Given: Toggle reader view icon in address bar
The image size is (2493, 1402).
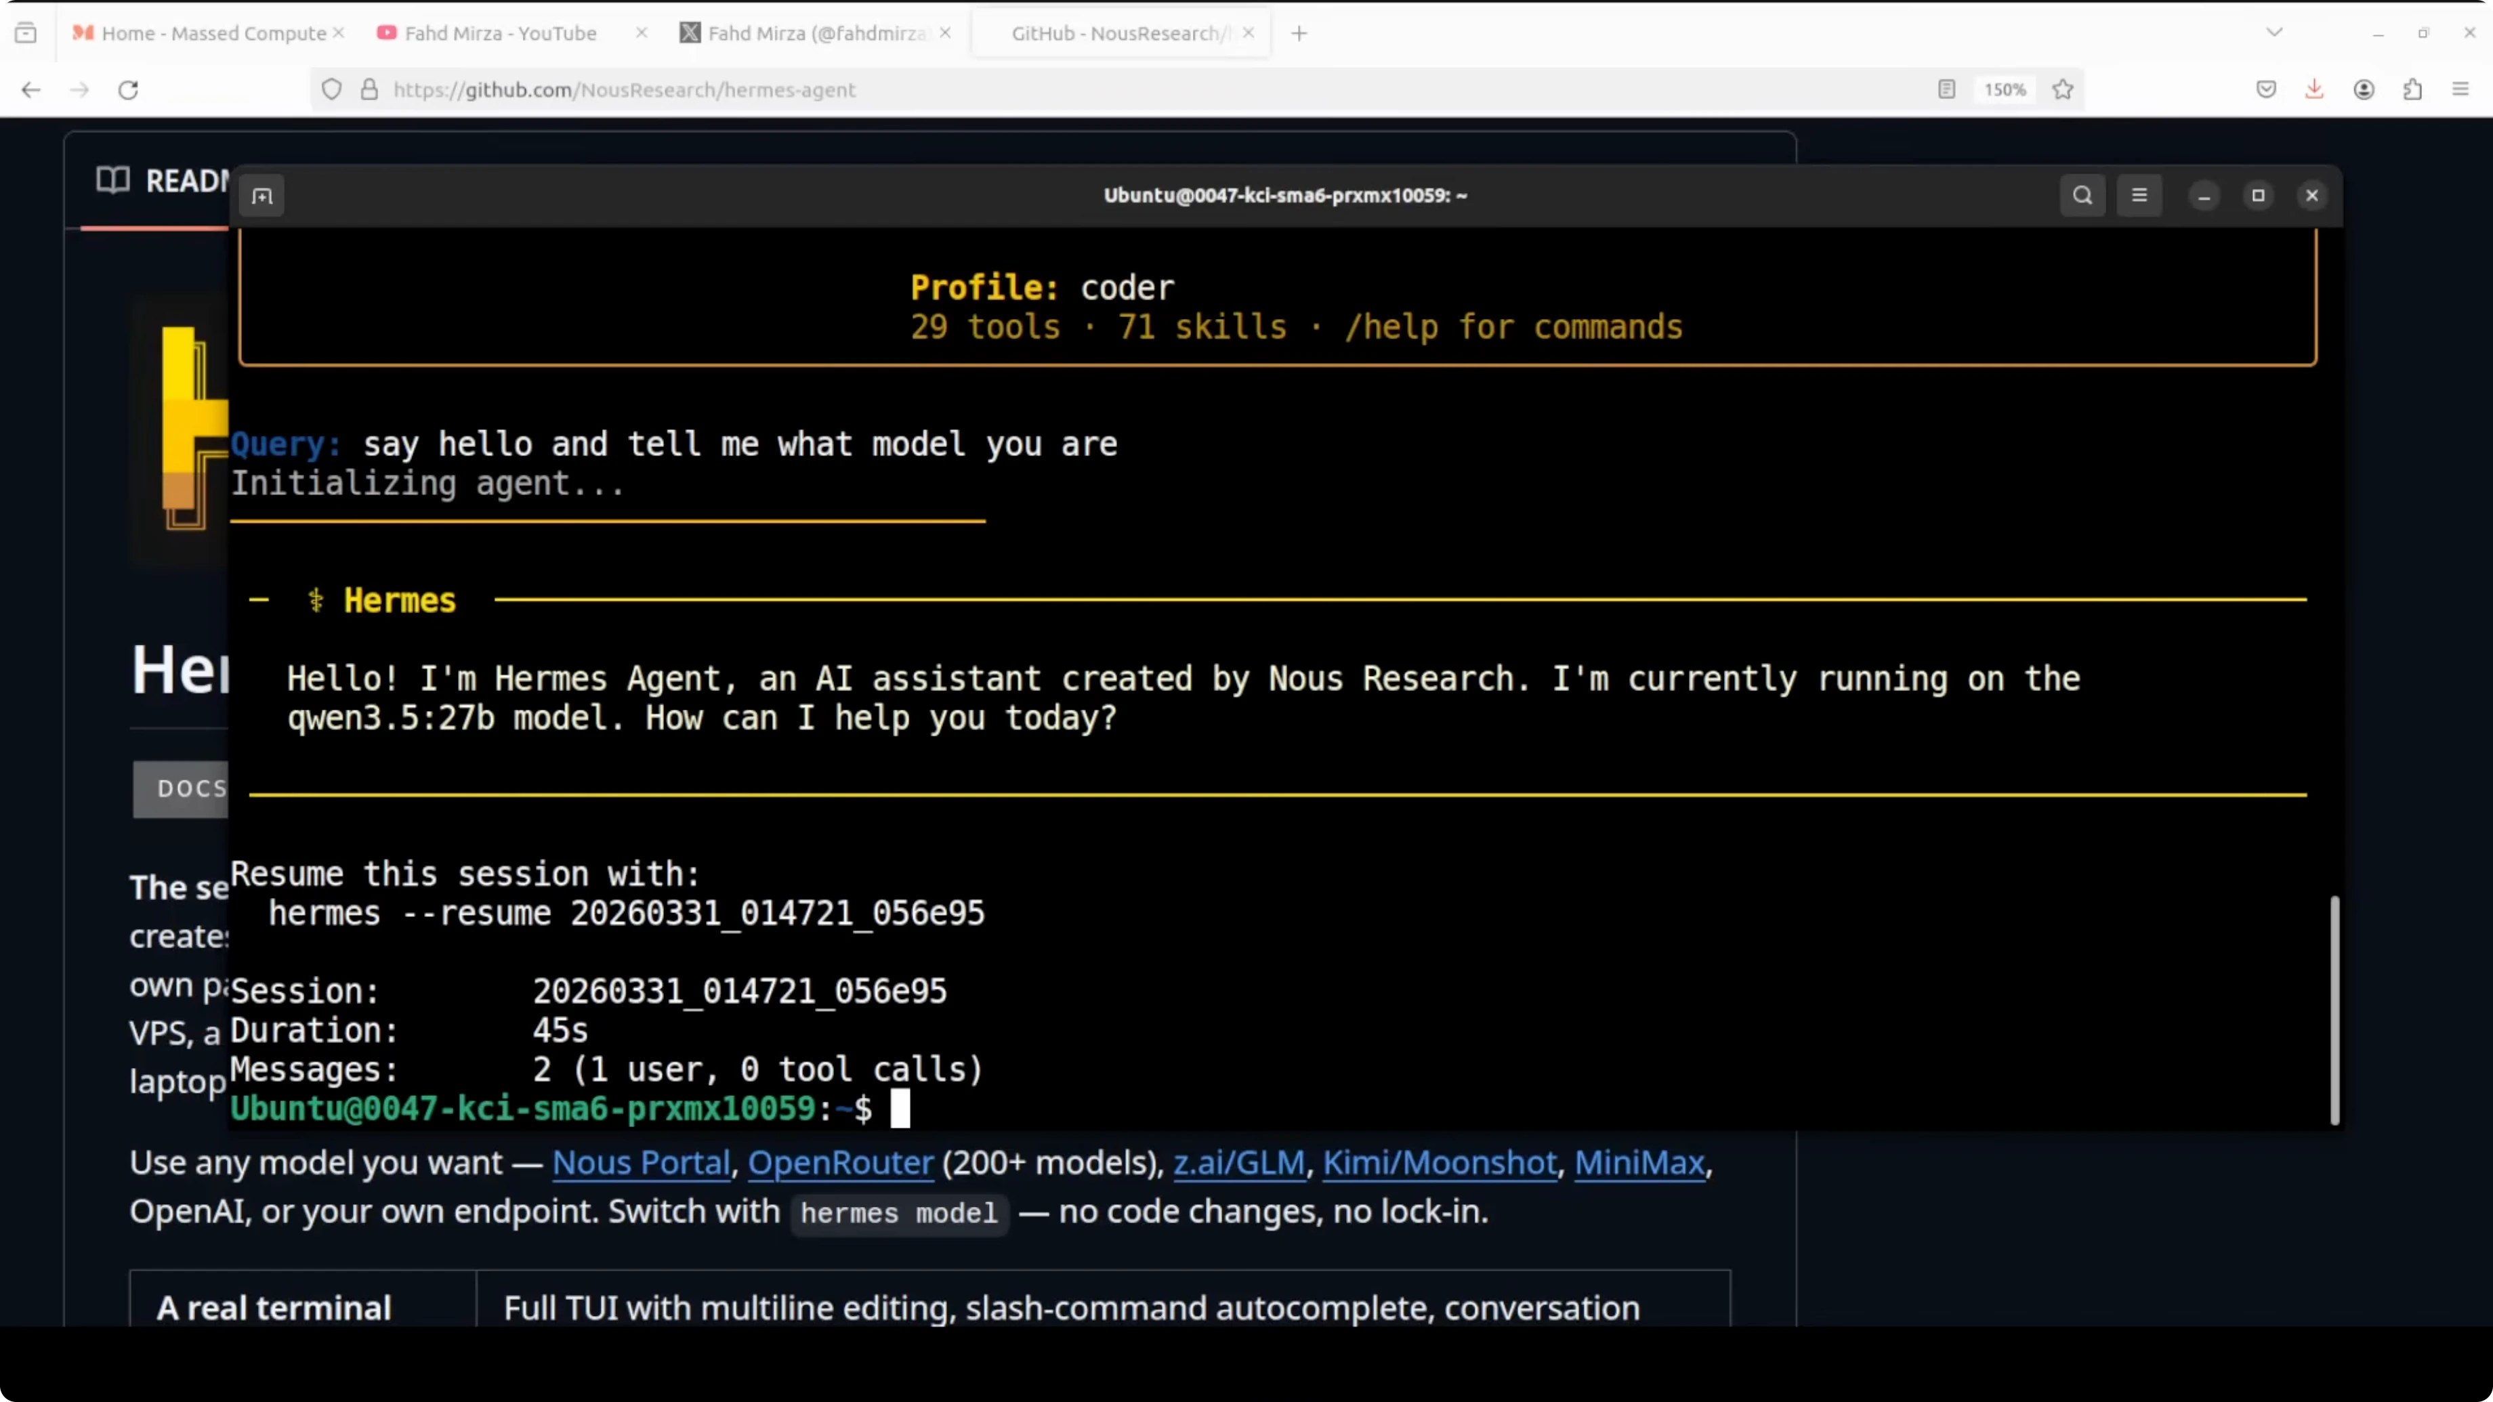Looking at the screenshot, I should (x=1946, y=90).
